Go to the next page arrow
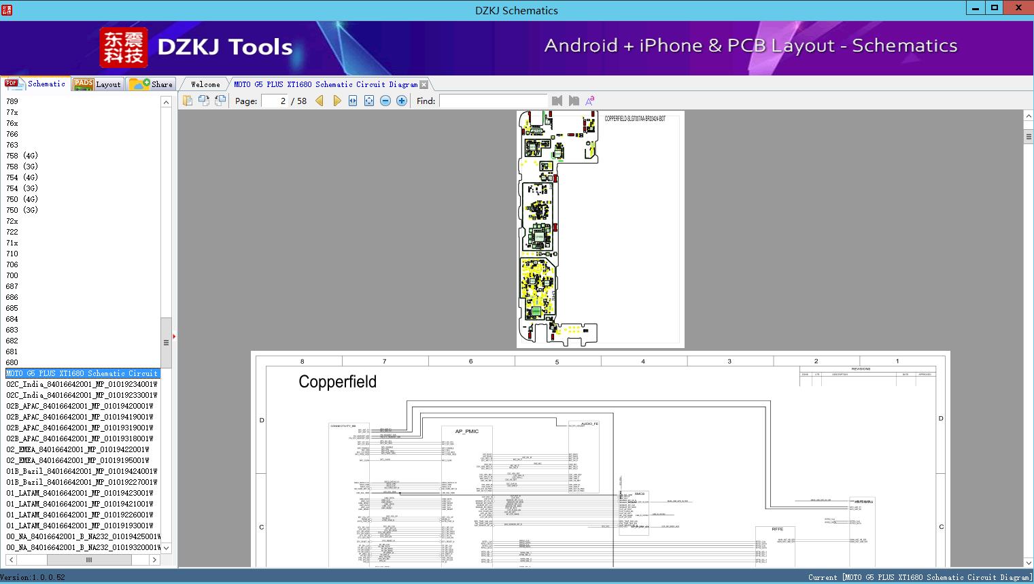The height and width of the screenshot is (584, 1034). pyautogui.click(x=337, y=101)
